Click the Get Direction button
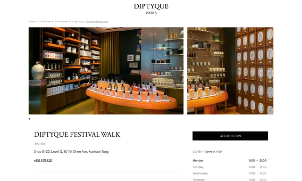This screenshot has width=302, height=181. [230, 136]
